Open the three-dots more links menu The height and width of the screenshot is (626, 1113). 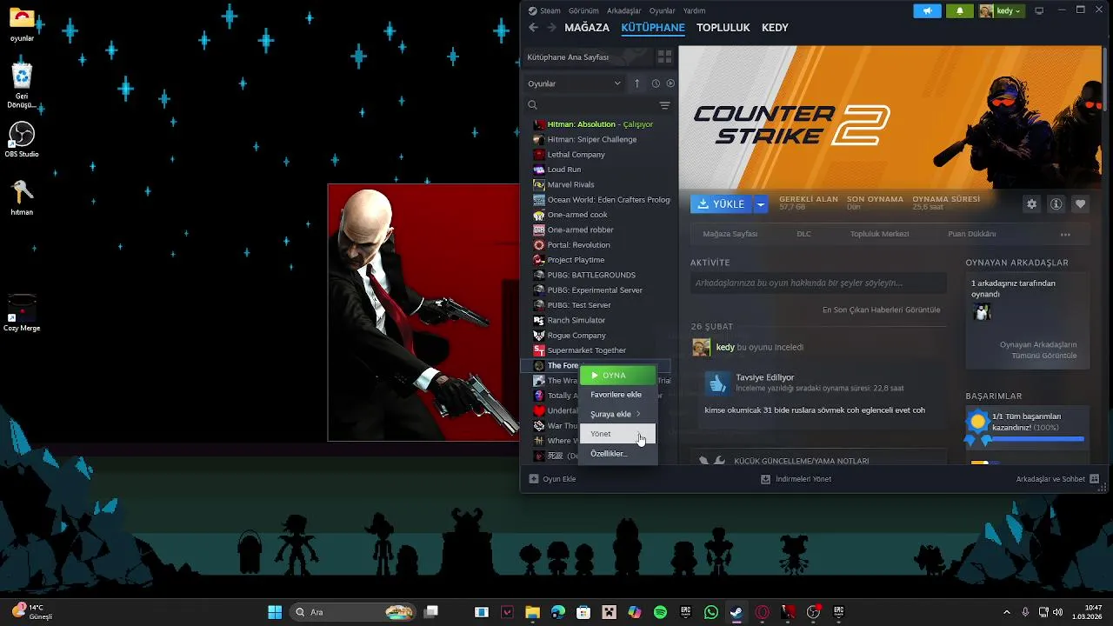click(x=1065, y=235)
